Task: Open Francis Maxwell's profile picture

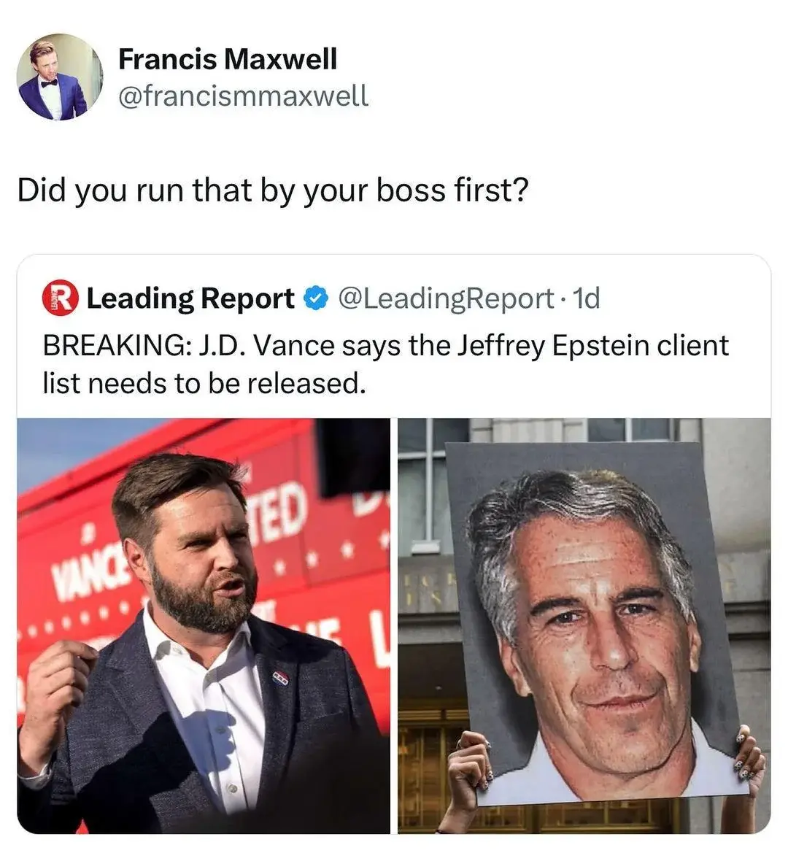Action: pyautogui.click(x=59, y=77)
